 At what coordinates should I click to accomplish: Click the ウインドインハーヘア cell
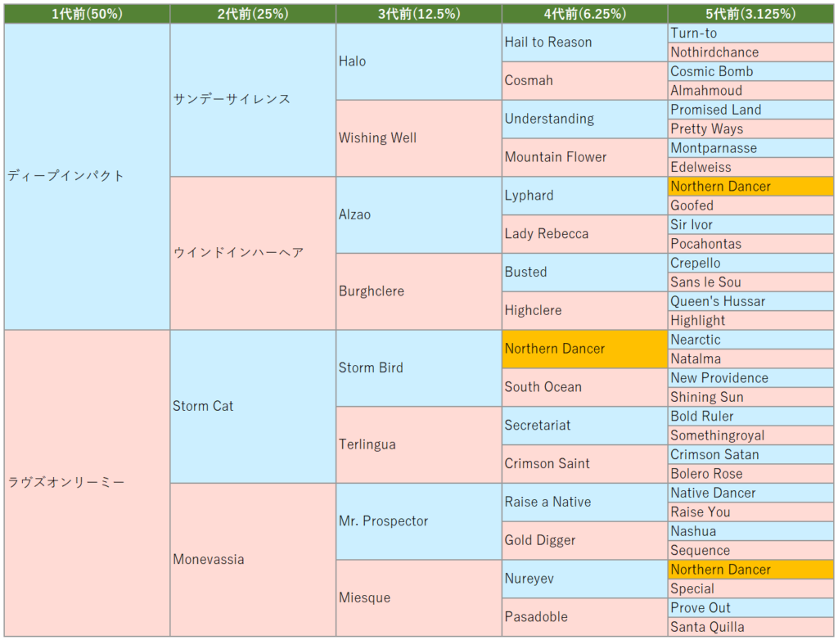coord(253,253)
